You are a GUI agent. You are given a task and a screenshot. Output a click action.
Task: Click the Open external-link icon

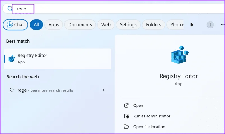tap(126, 105)
